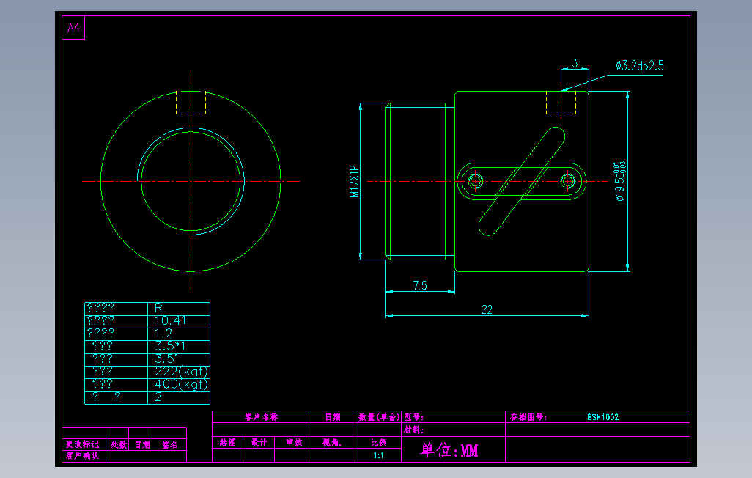This screenshot has width=752, height=478.
Task: Click the value 2 in the table's last row
Action: pos(158,397)
